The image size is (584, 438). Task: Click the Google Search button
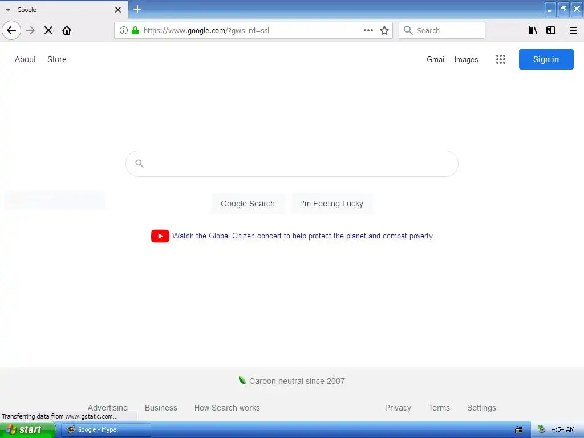point(248,204)
